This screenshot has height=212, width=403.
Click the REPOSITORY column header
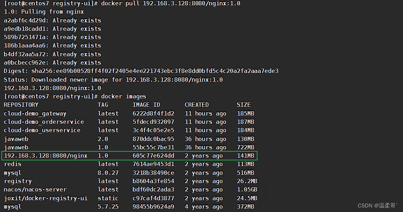click(21, 105)
